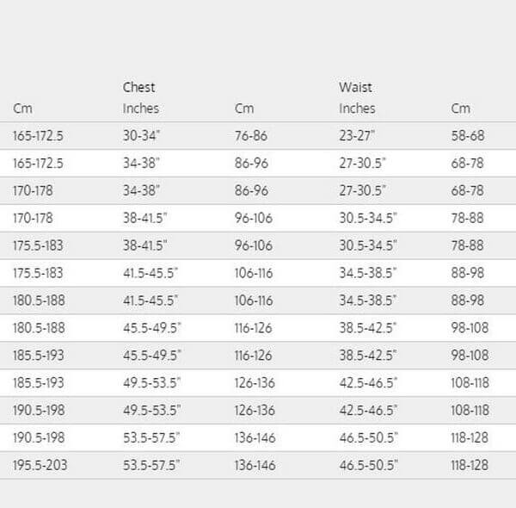Click the 30-34" chest inches cell
Screen dimensions: 516x508
141,136
